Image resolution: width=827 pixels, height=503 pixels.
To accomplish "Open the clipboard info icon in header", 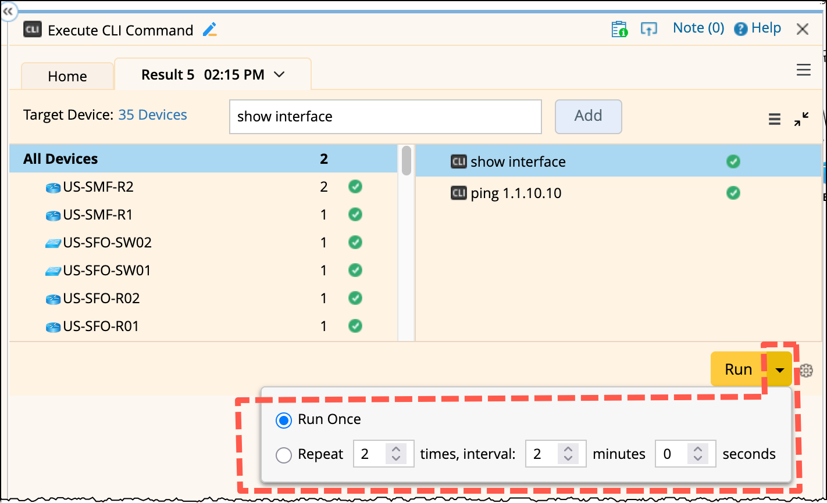I will (x=619, y=29).
